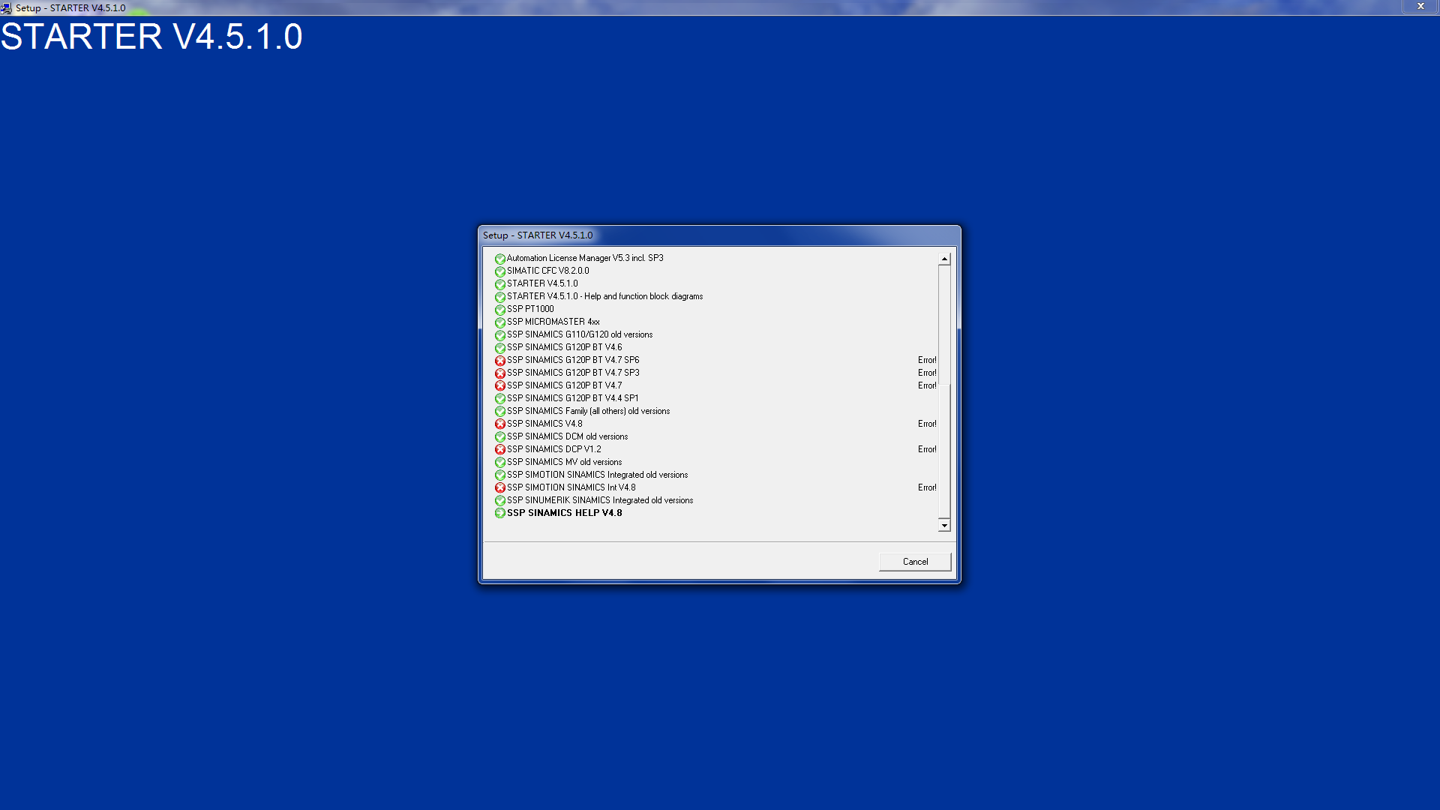Image resolution: width=1440 pixels, height=810 pixels.
Task: Click red error icon beside SIMOTION SINAMICS Int V4.8
Action: pyautogui.click(x=499, y=488)
